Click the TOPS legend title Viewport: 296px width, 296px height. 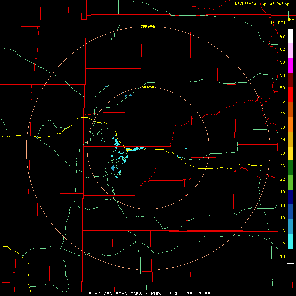click(289, 20)
